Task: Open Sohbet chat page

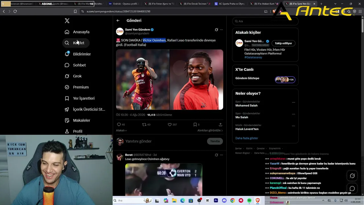Action: coord(75,65)
